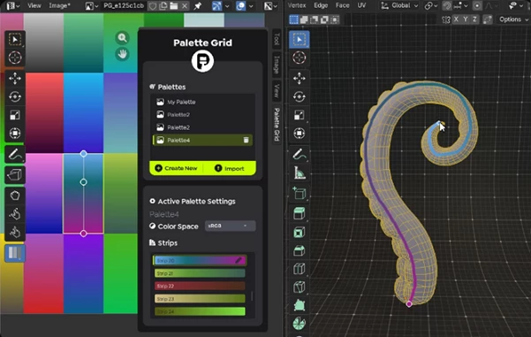
Task: Choose the Pinch sculpt tool in UV editor
Action: (15, 233)
